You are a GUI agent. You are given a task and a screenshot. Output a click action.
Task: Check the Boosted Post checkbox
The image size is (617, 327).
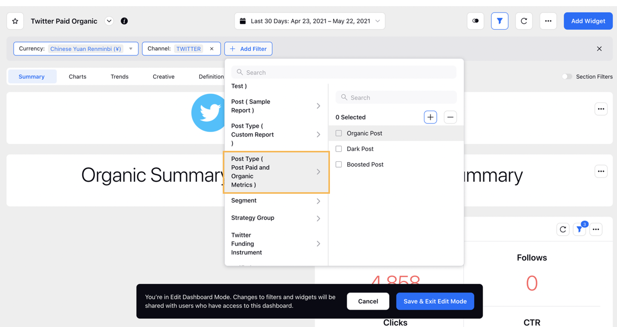tap(339, 165)
